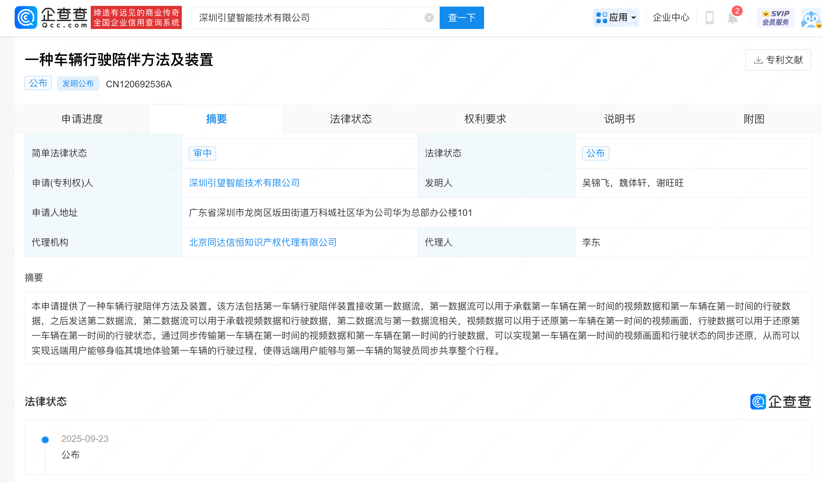
Task: Click the Qcc.com logo icon
Action: (x=26, y=18)
